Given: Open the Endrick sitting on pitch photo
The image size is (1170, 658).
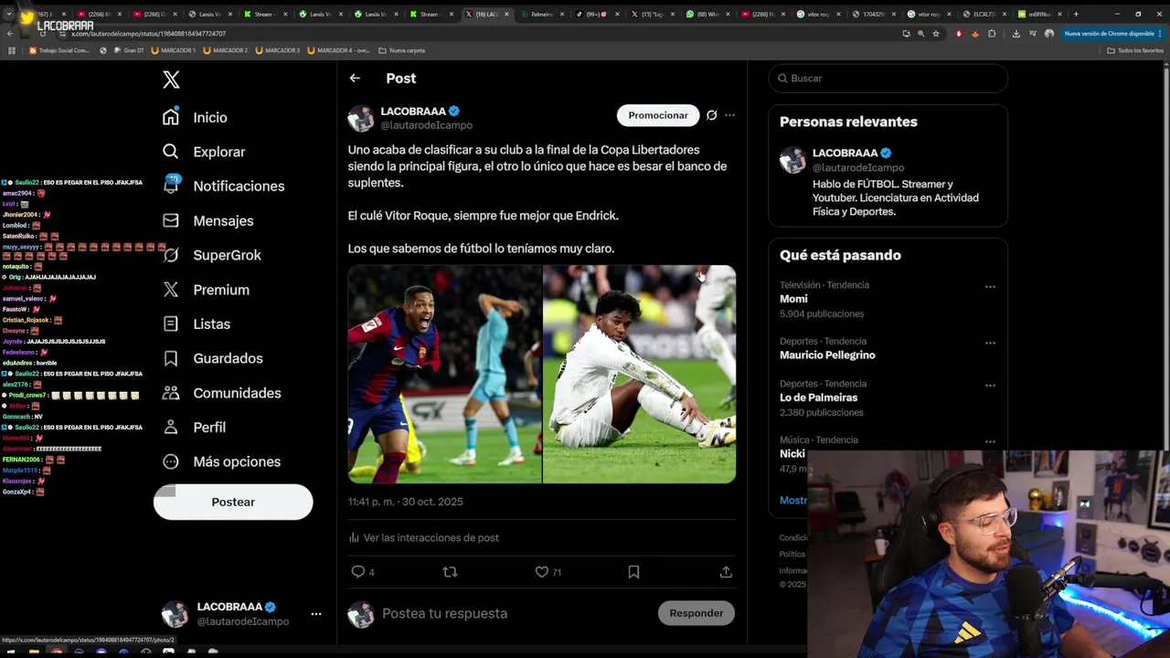Looking at the screenshot, I should pos(640,374).
